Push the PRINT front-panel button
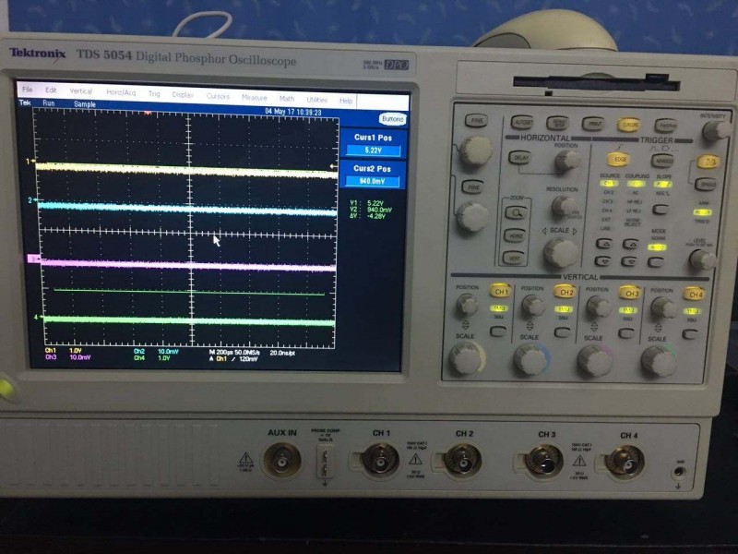The image size is (738, 554). [593, 125]
